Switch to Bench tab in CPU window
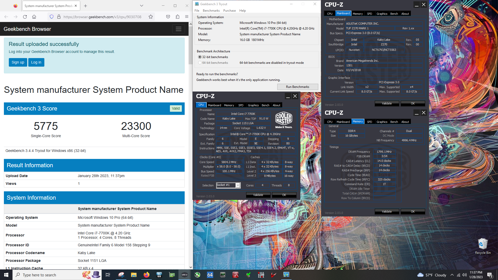Screen dimensions: 498x280 pos(265,105)
